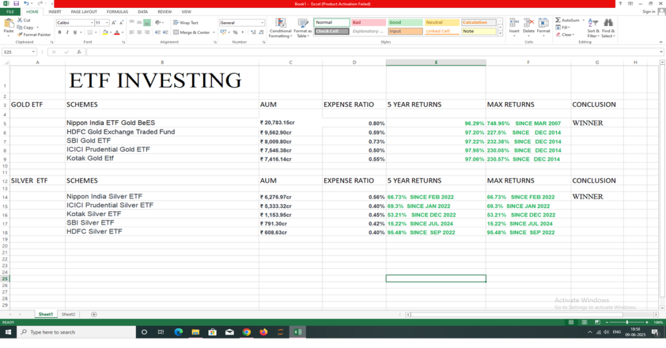This screenshot has width=666, height=348.
Task: Click Sign in link
Action: point(648,12)
